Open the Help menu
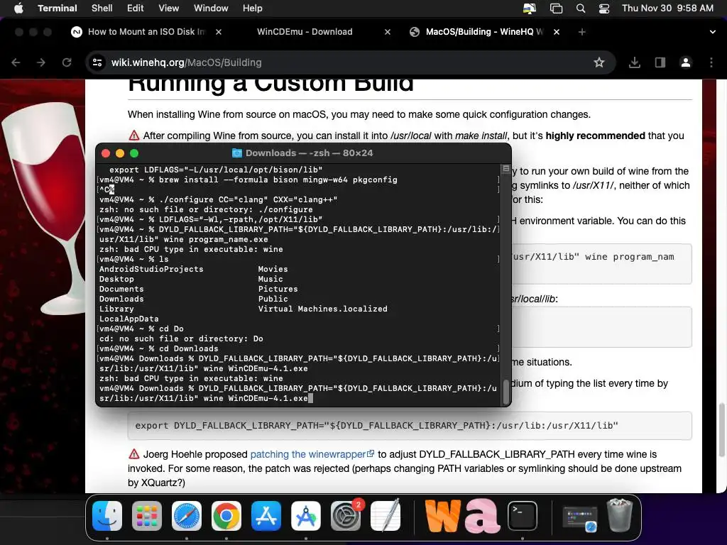Image resolution: width=727 pixels, height=545 pixels. tap(252, 9)
